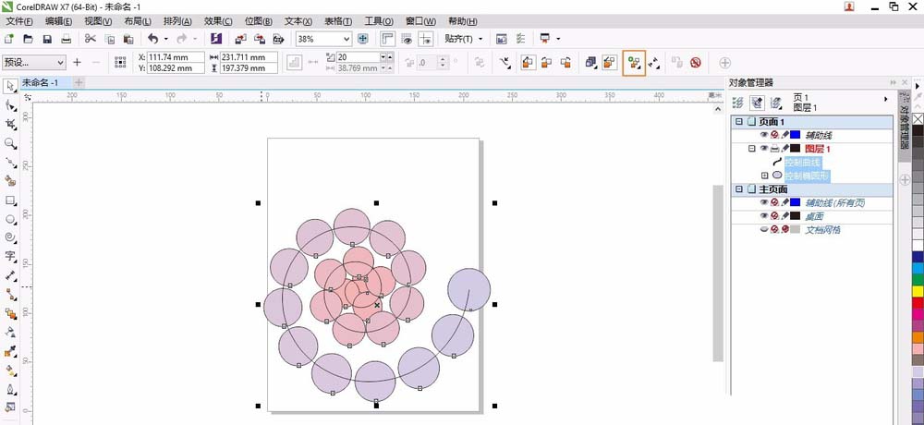Screen dimensions: 924x425
Task: Click the highlighted blend option icon
Action: point(634,63)
